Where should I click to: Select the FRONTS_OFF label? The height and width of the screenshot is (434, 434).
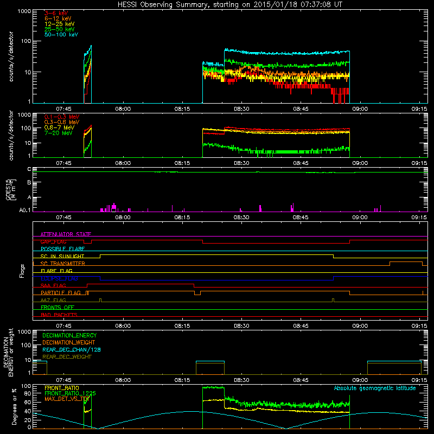[x=58, y=308]
